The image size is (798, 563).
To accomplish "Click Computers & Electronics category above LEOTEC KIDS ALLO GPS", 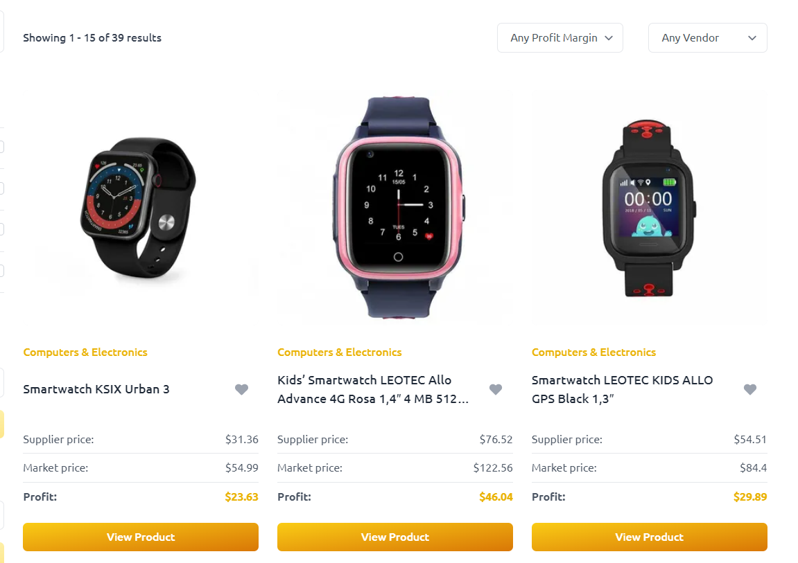I will pos(594,352).
